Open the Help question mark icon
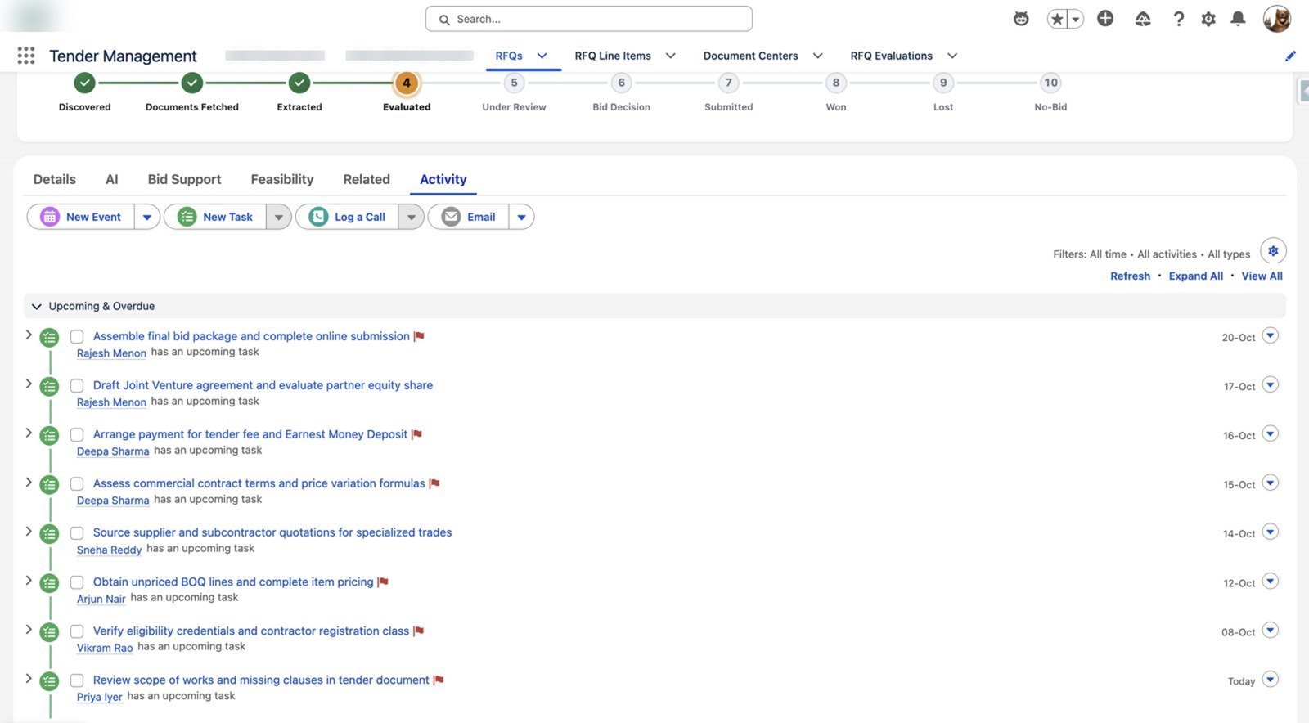The image size is (1309, 723). (x=1178, y=19)
